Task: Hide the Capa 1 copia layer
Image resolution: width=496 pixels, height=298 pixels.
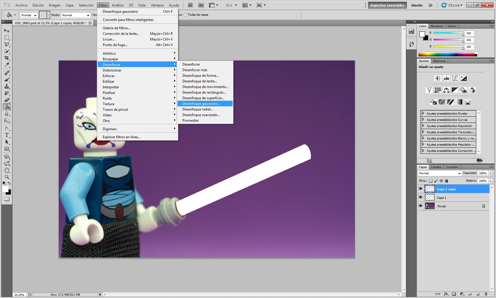Action: pos(420,189)
